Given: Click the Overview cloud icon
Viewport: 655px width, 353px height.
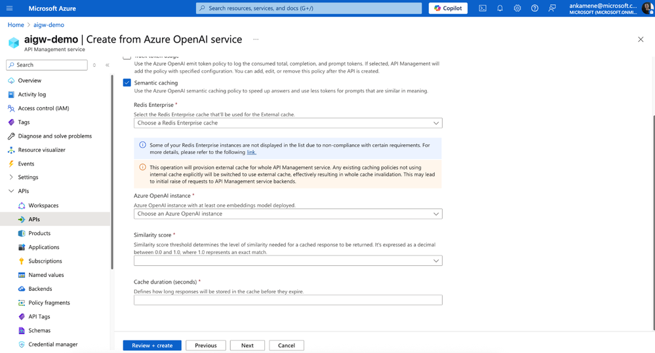Looking at the screenshot, I should (11, 81).
